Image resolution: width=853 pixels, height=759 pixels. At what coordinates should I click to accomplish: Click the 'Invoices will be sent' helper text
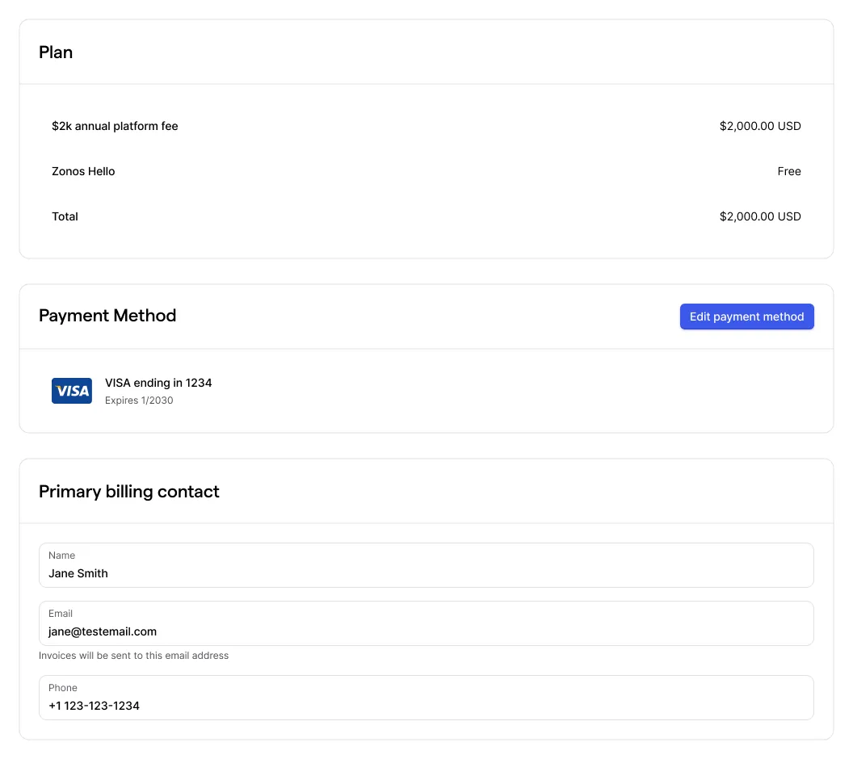(x=133, y=656)
